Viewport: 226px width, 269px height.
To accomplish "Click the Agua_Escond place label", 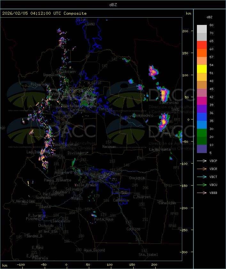I will [x=94, y=250].
